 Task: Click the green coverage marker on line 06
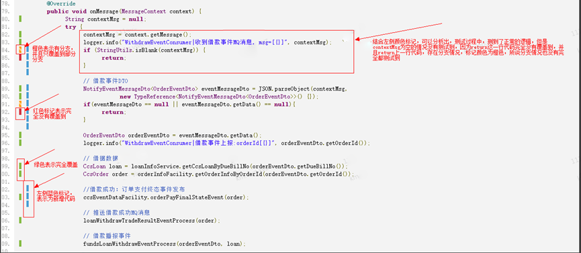tap(20, 220)
